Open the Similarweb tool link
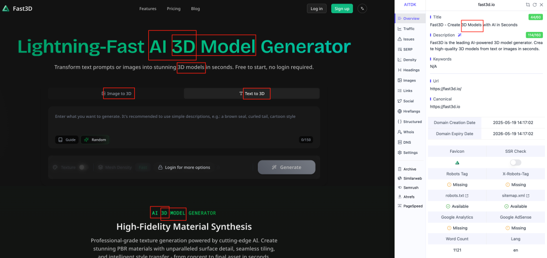This screenshot has width=547, height=258. tap(410, 178)
